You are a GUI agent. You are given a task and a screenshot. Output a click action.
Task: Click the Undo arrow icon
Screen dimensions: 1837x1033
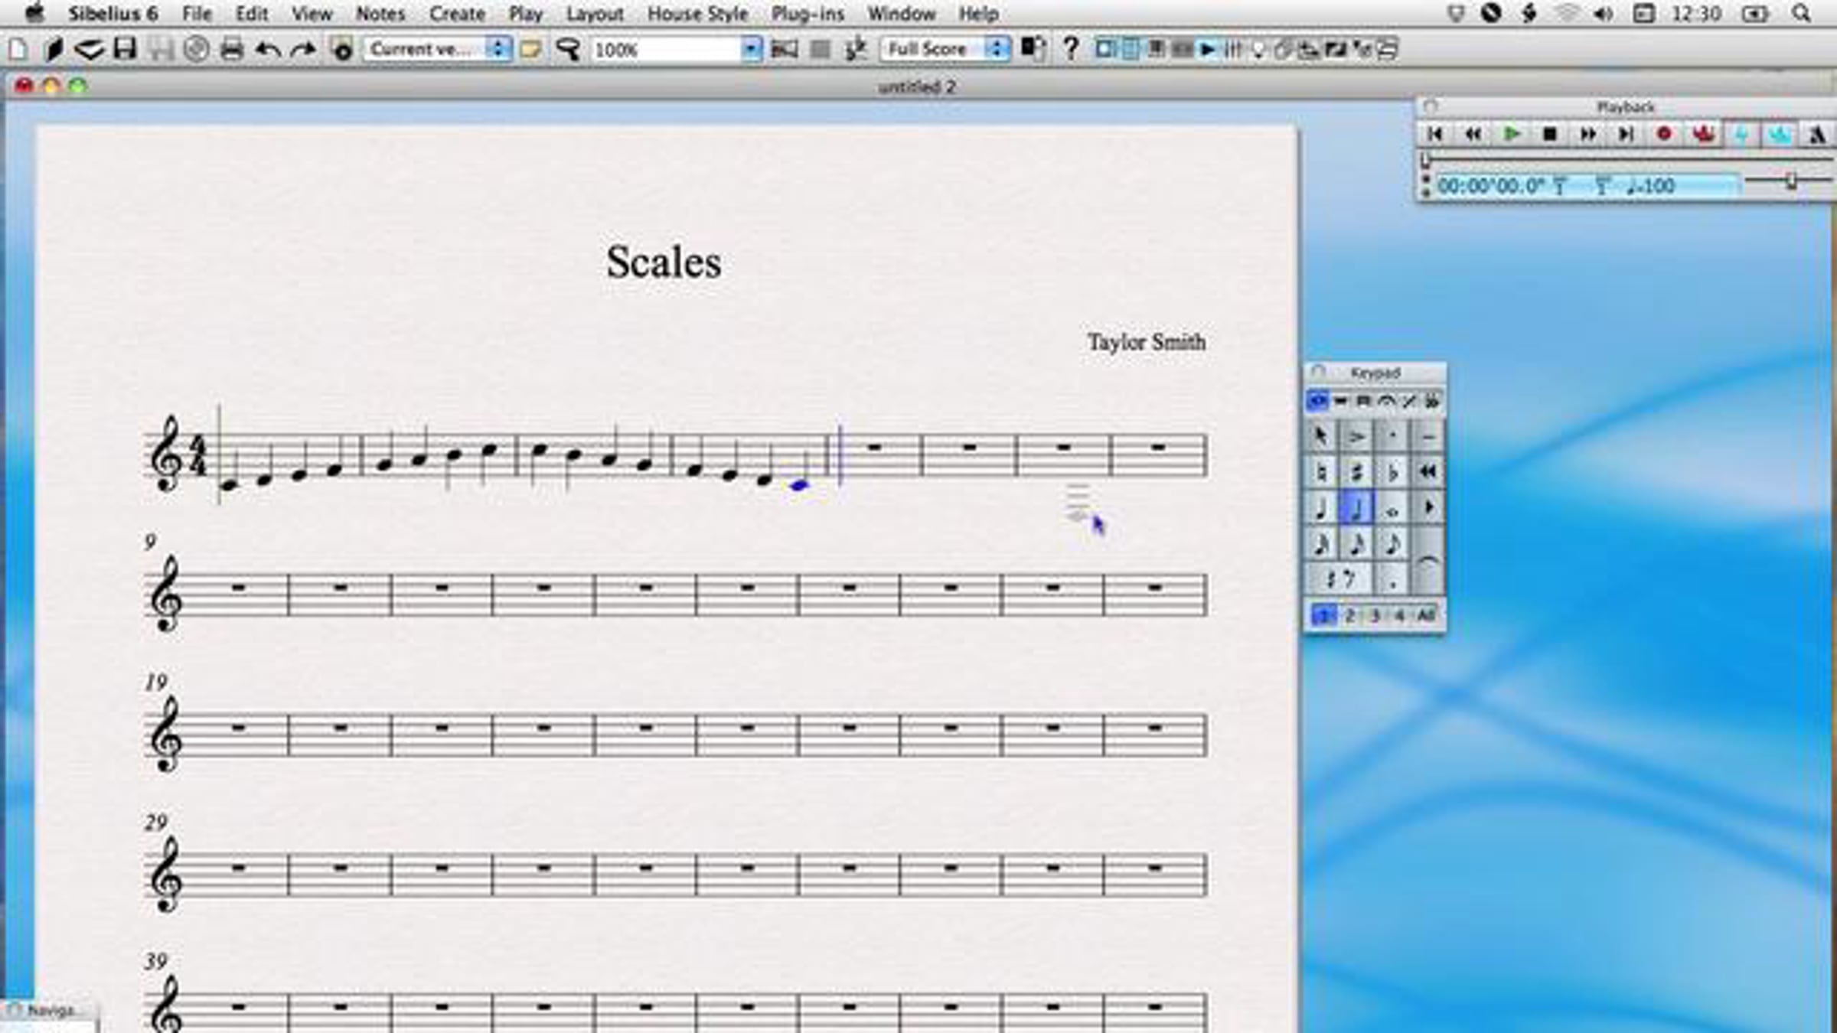click(267, 50)
